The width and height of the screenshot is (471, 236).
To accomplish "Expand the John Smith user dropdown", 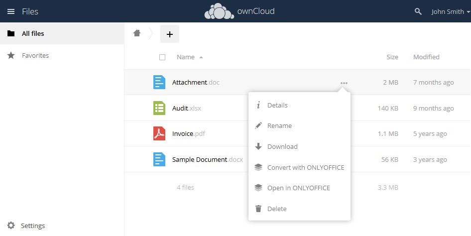I will point(451,11).
